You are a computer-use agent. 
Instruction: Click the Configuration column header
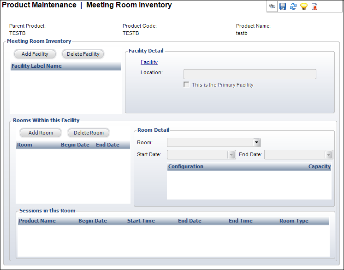click(185, 166)
